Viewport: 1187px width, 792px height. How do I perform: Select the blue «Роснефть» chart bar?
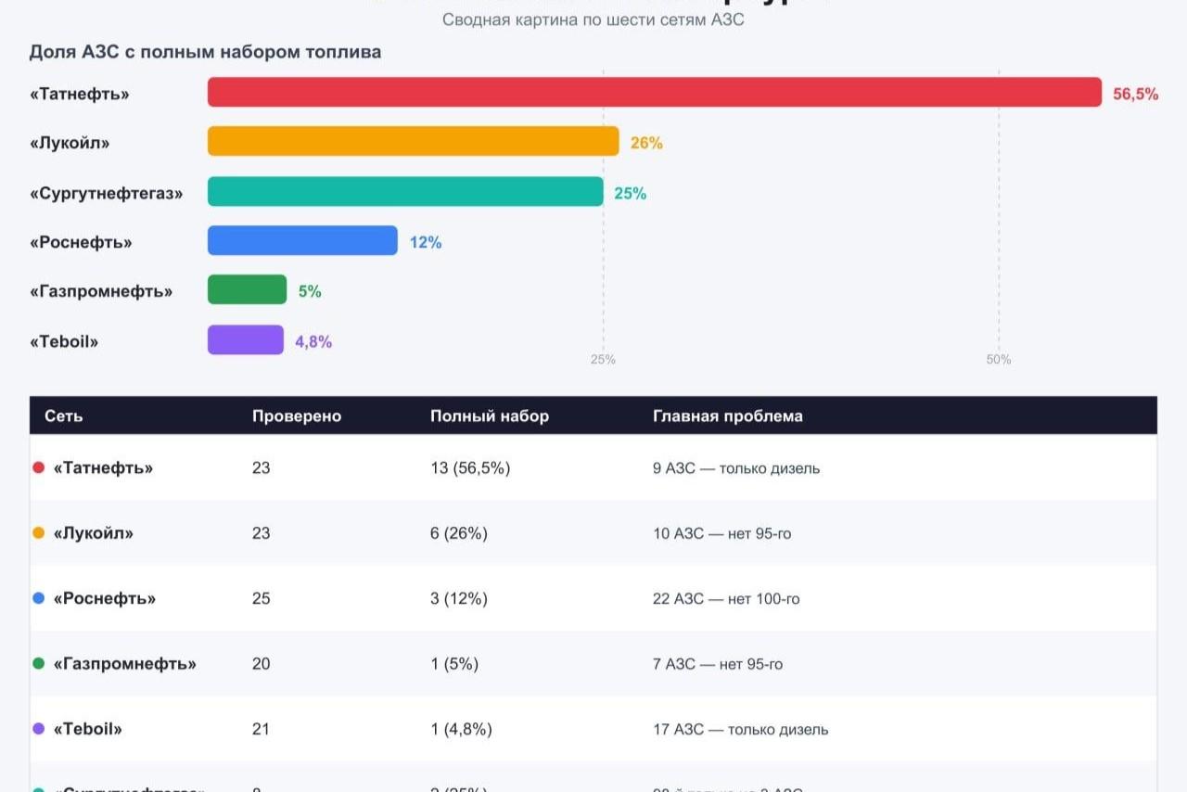[x=302, y=240]
